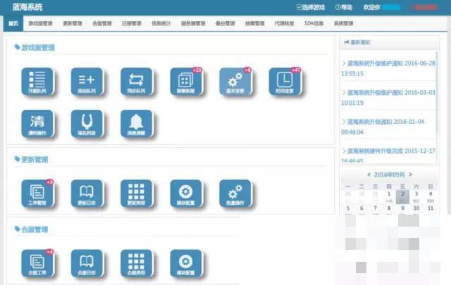Open the 清 cleanup operation tile
The height and width of the screenshot is (285, 451).
pyautogui.click(x=37, y=124)
